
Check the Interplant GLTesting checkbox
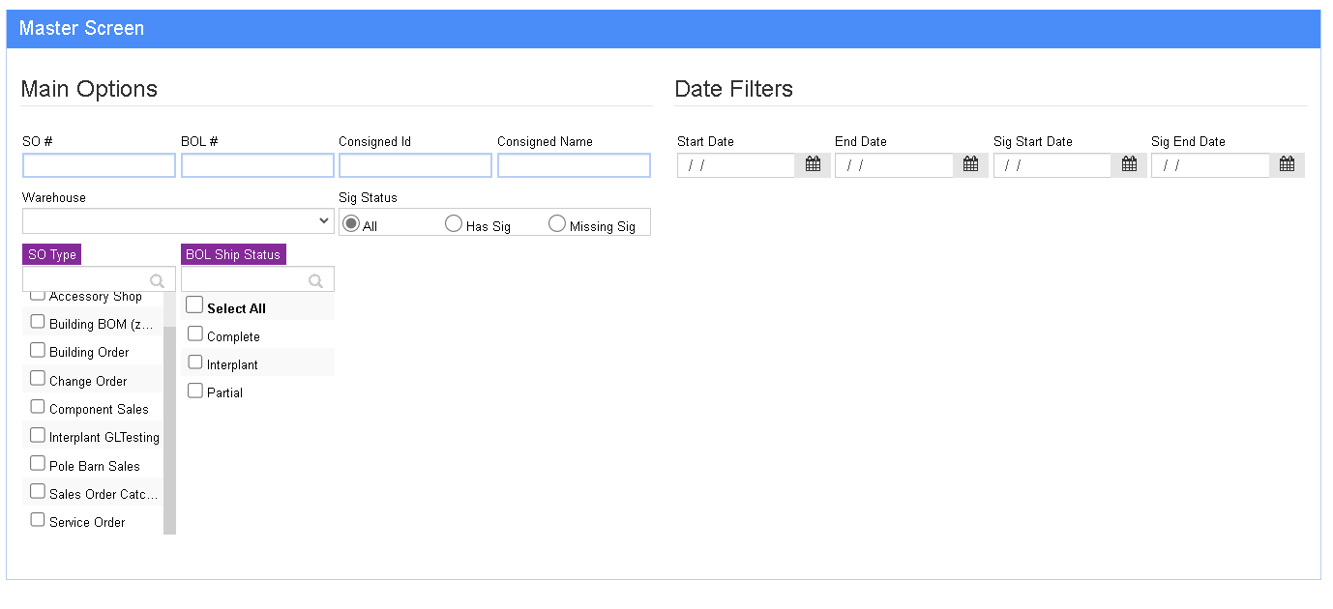(x=38, y=435)
